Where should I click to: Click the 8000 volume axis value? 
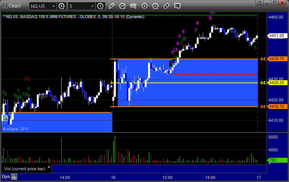[x=273, y=137]
